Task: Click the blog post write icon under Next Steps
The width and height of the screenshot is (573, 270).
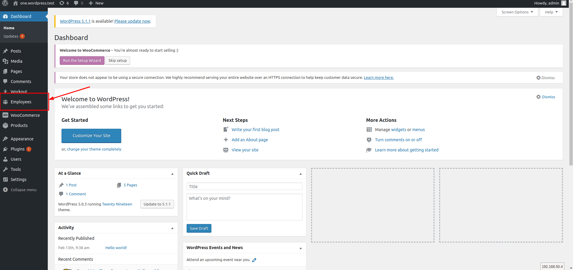Action: pos(226,130)
